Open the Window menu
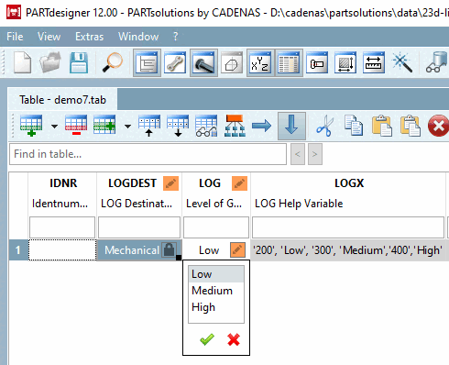Image resolution: width=449 pixels, height=365 pixels. pyautogui.click(x=138, y=37)
